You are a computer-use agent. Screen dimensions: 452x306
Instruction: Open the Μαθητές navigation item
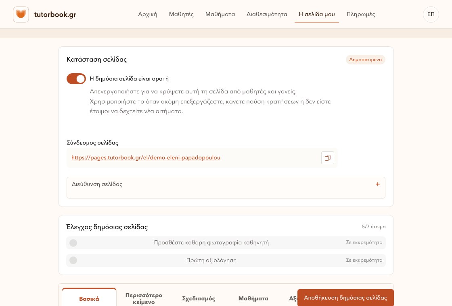tap(181, 14)
